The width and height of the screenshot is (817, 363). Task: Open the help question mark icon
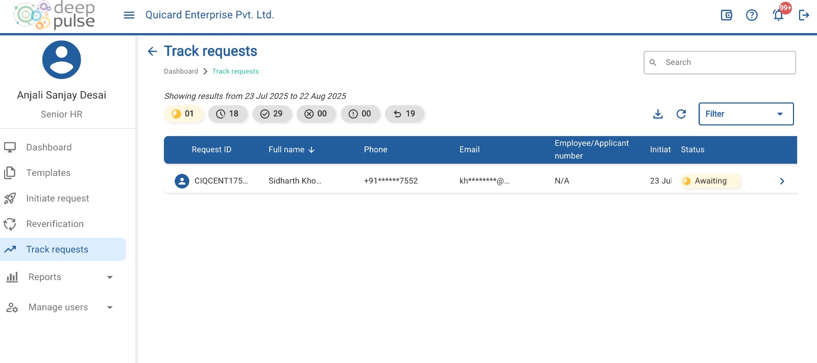(x=752, y=15)
